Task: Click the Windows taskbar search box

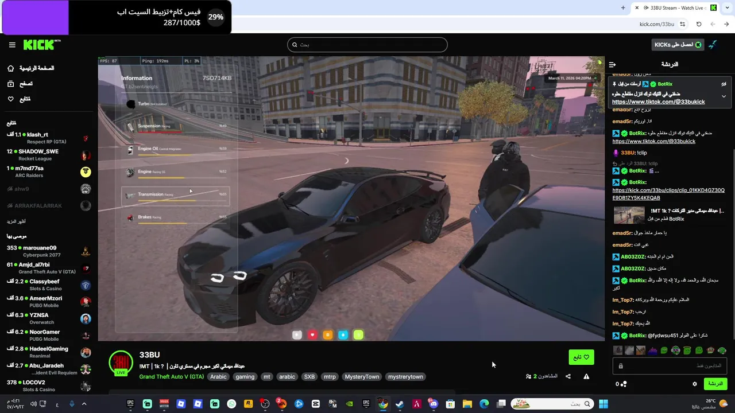Action: coord(552,404)
